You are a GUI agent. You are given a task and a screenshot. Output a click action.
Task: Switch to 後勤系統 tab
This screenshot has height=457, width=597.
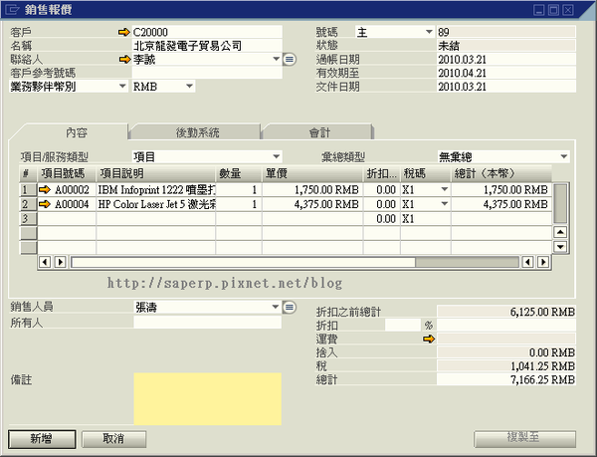(x=197, y=132)
